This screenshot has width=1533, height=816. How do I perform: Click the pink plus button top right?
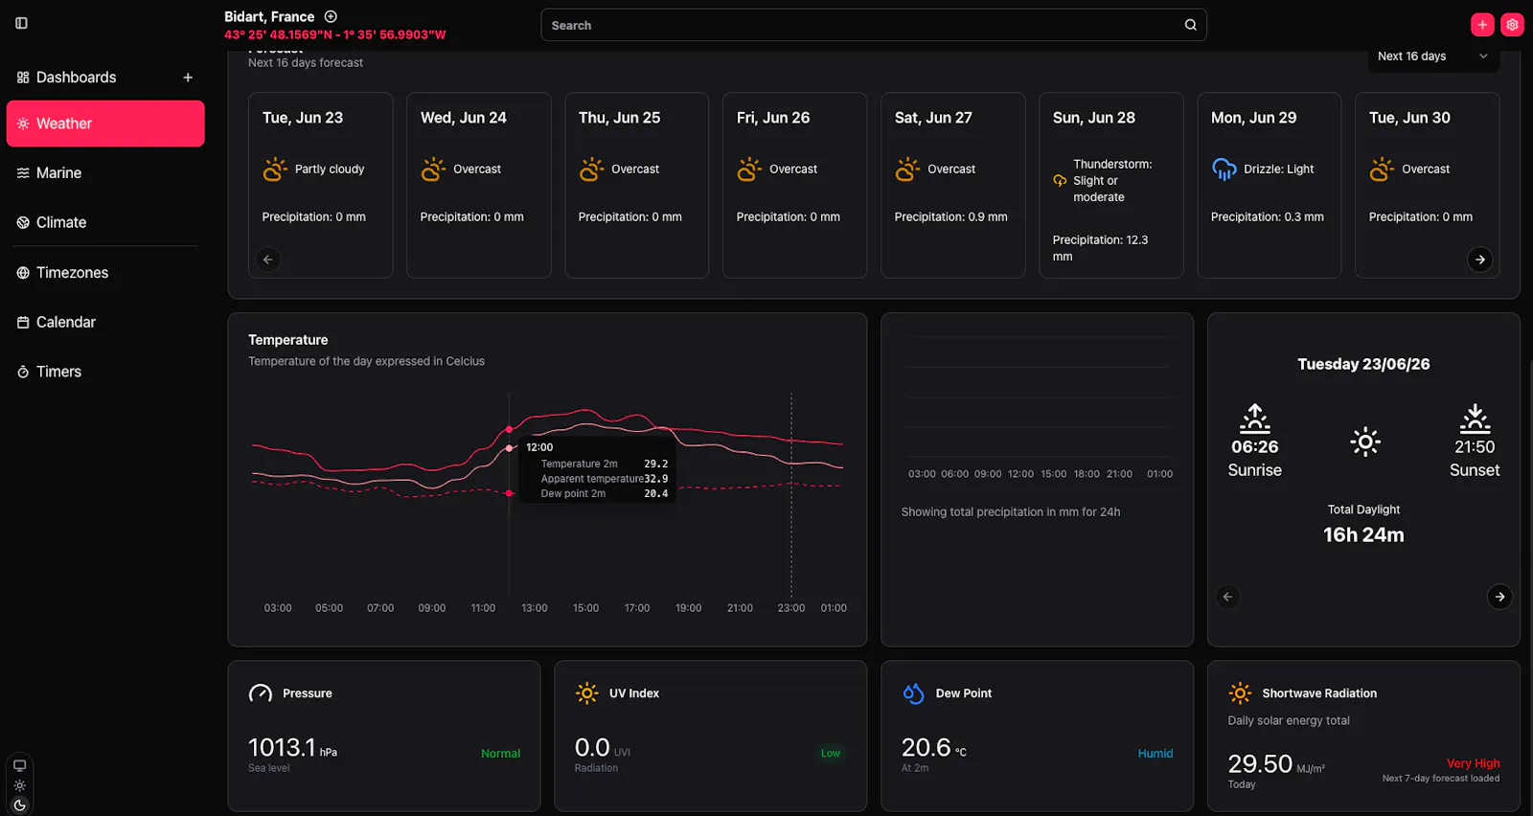(1482, 25)
